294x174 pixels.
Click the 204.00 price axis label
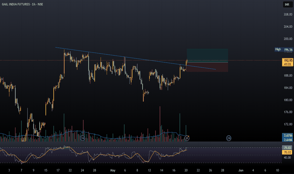288,27
